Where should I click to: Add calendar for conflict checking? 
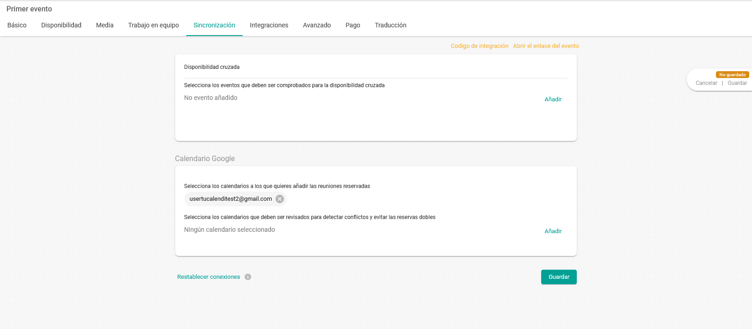[x=553, y=231]
